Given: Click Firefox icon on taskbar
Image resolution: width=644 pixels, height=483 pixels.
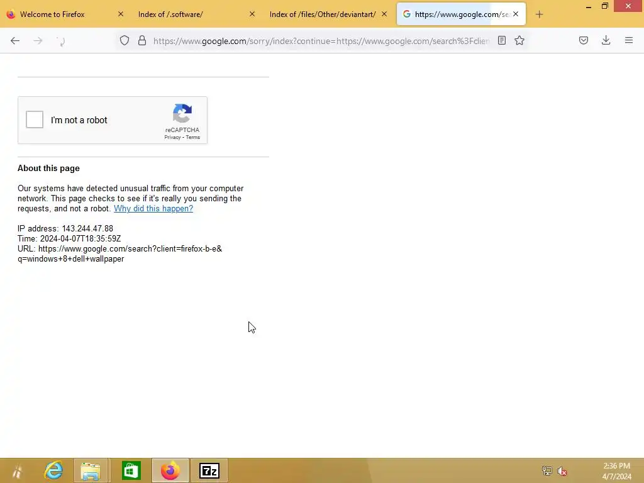Looking at the screenshot, I should tap(170, 470).
